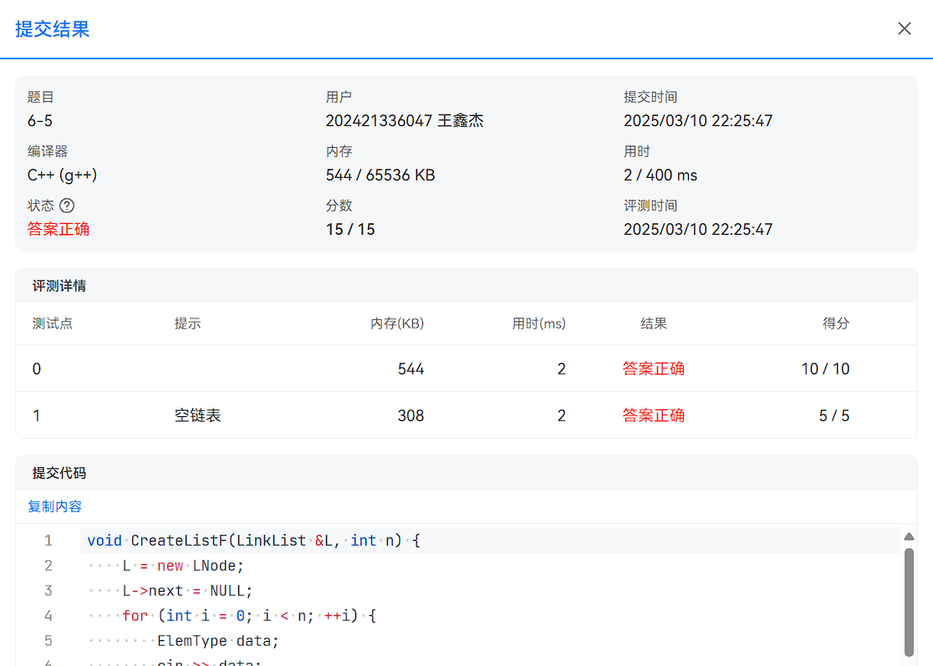Open result link 答案正确 for test point 1

pyautogui.click(x=653, y=415)
